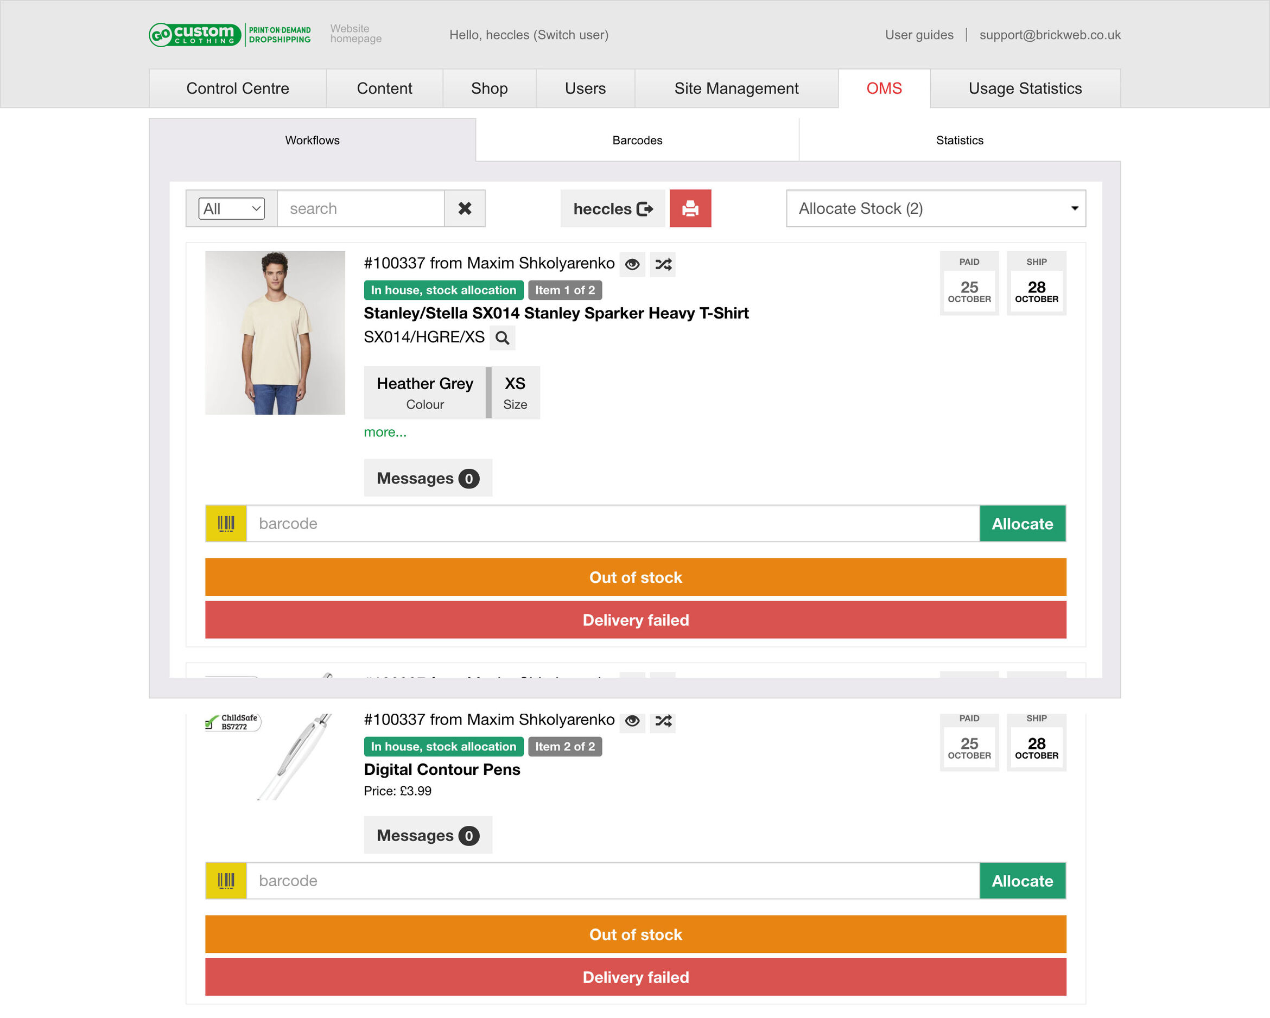
Task: Switch to the Barcodes tab
Action: (637, 140)
